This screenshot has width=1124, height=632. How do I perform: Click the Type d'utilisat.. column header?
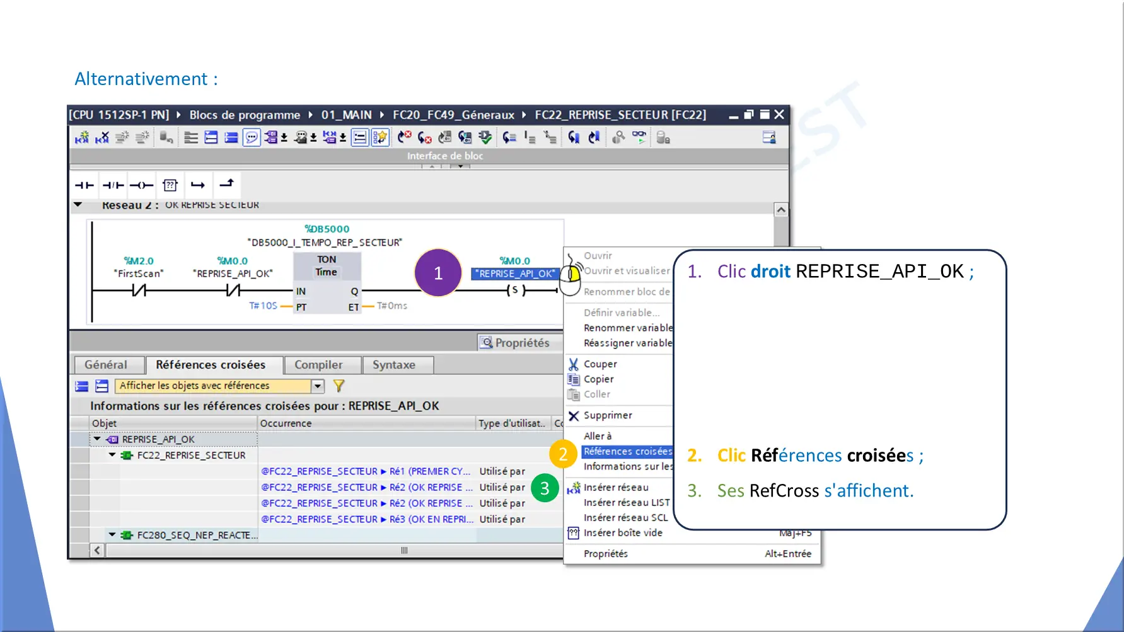click(513, 423)
